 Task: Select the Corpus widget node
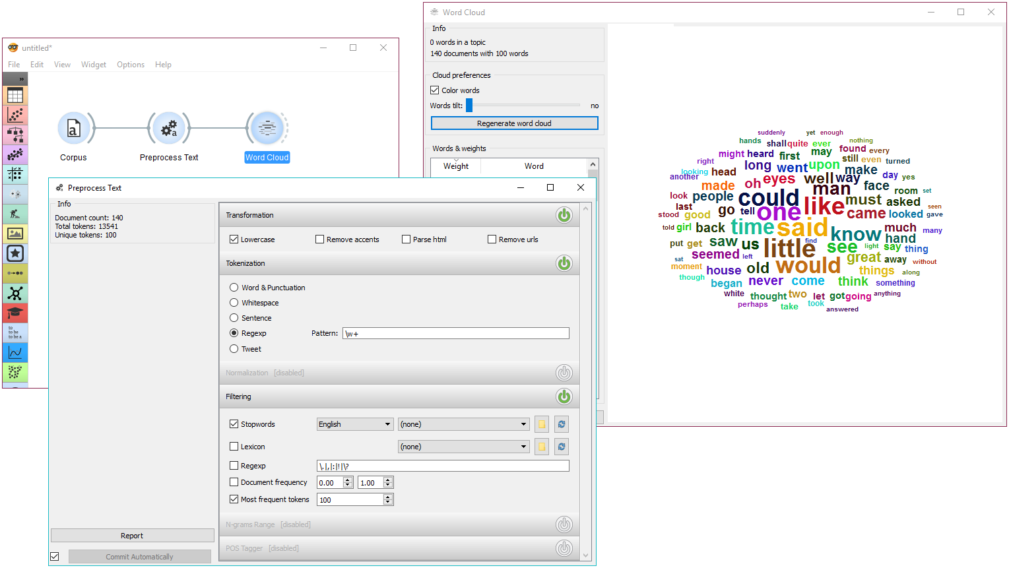[73, 129]
